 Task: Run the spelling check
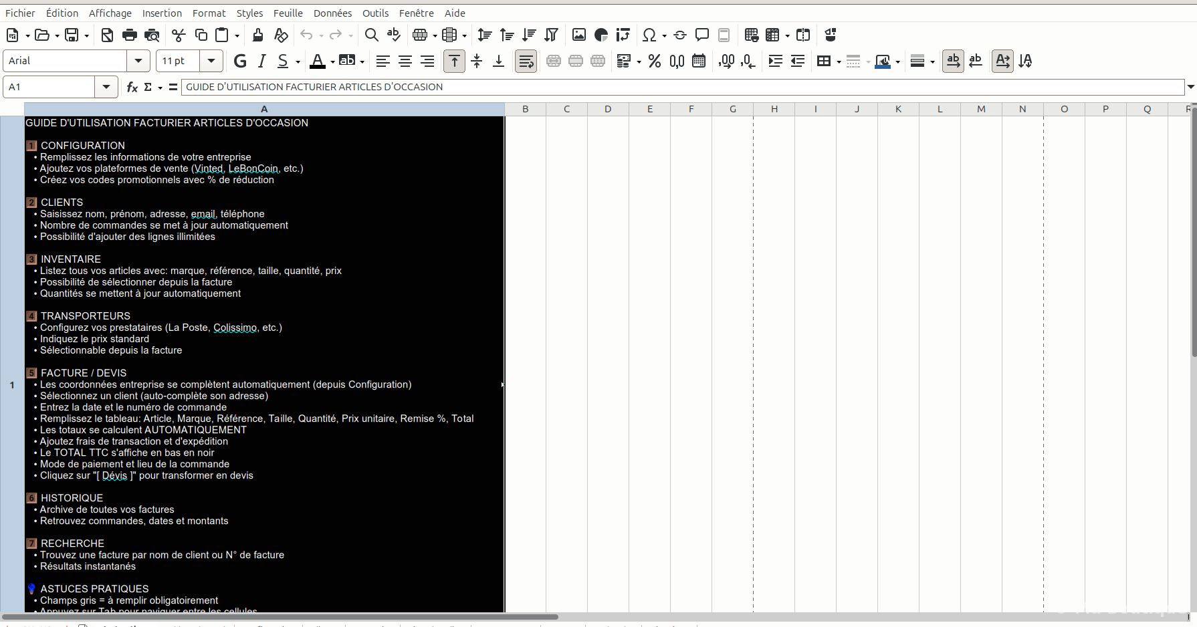(x=394, y=35)
